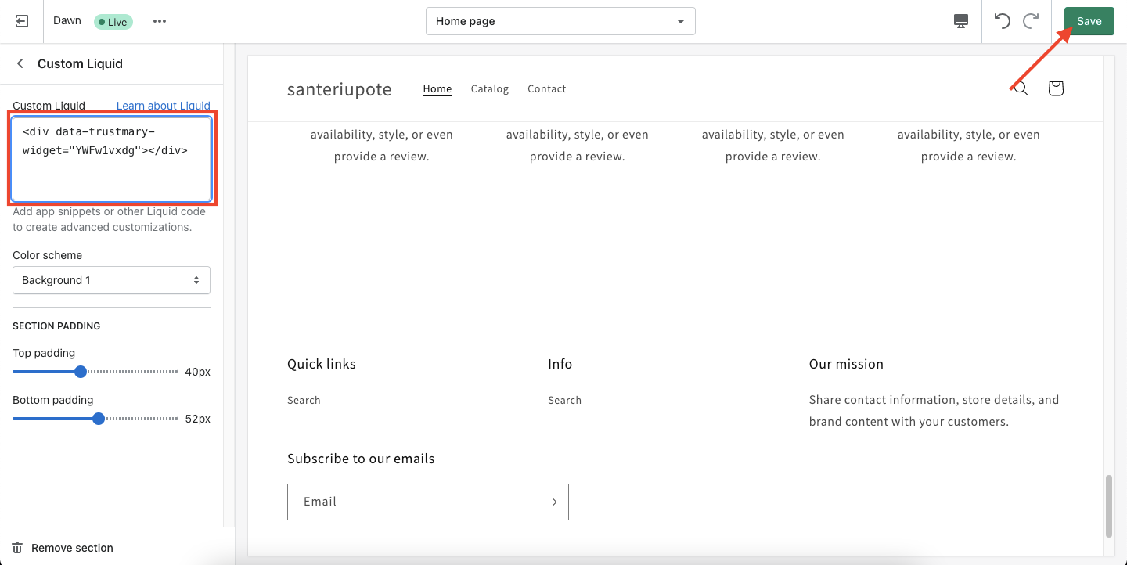Switch to the desktop preview icon
Viewport: 1127px width, 565px height.
click(x=962, y=21)
